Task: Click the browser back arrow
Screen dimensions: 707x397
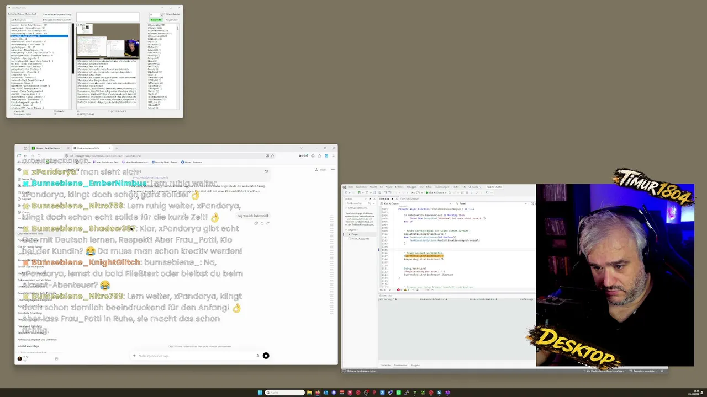Action: pyautogui.click(x=25, y=156)
